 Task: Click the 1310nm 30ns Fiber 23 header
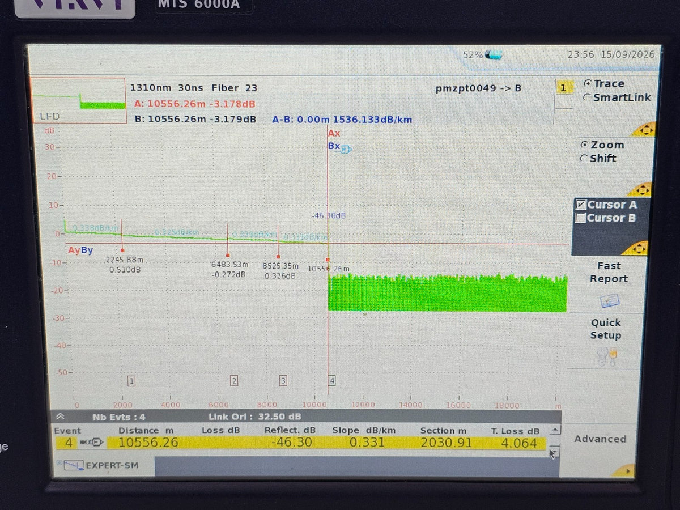coord(194,88)
